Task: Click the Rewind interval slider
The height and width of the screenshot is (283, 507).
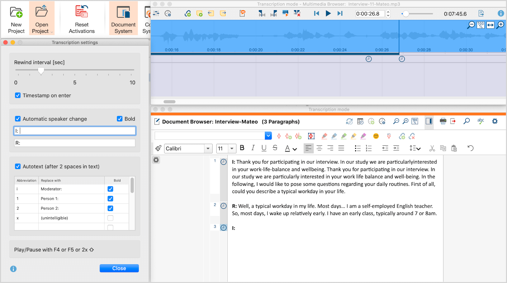Action: [75, 70]
